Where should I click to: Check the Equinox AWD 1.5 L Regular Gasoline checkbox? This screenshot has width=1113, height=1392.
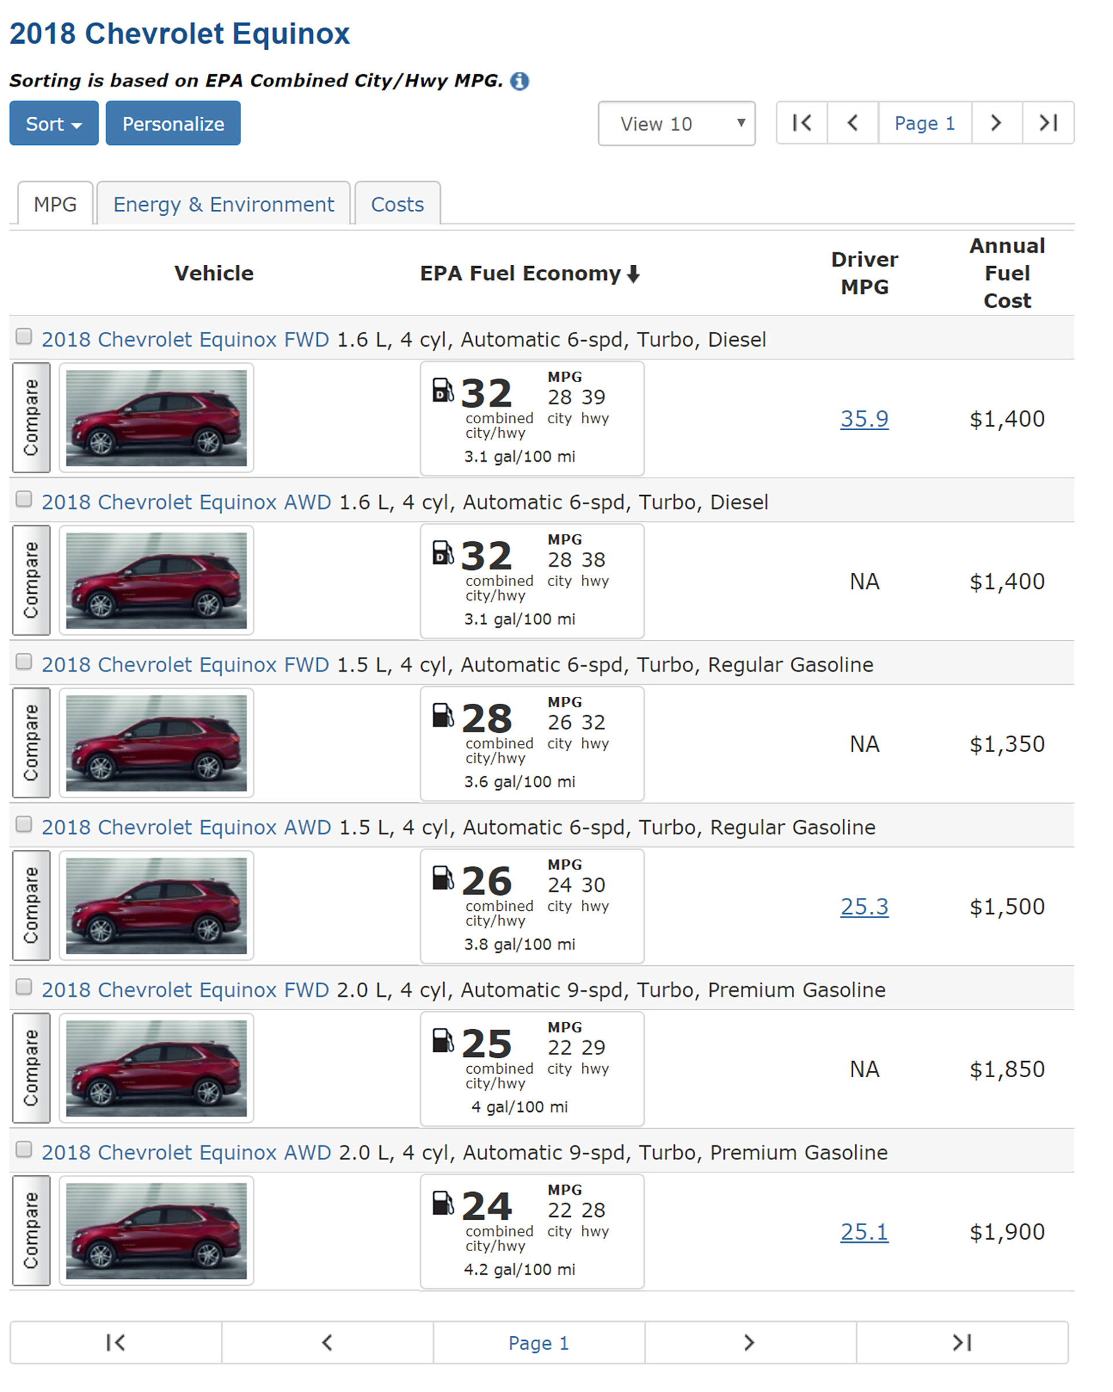[x=24, y=824]
